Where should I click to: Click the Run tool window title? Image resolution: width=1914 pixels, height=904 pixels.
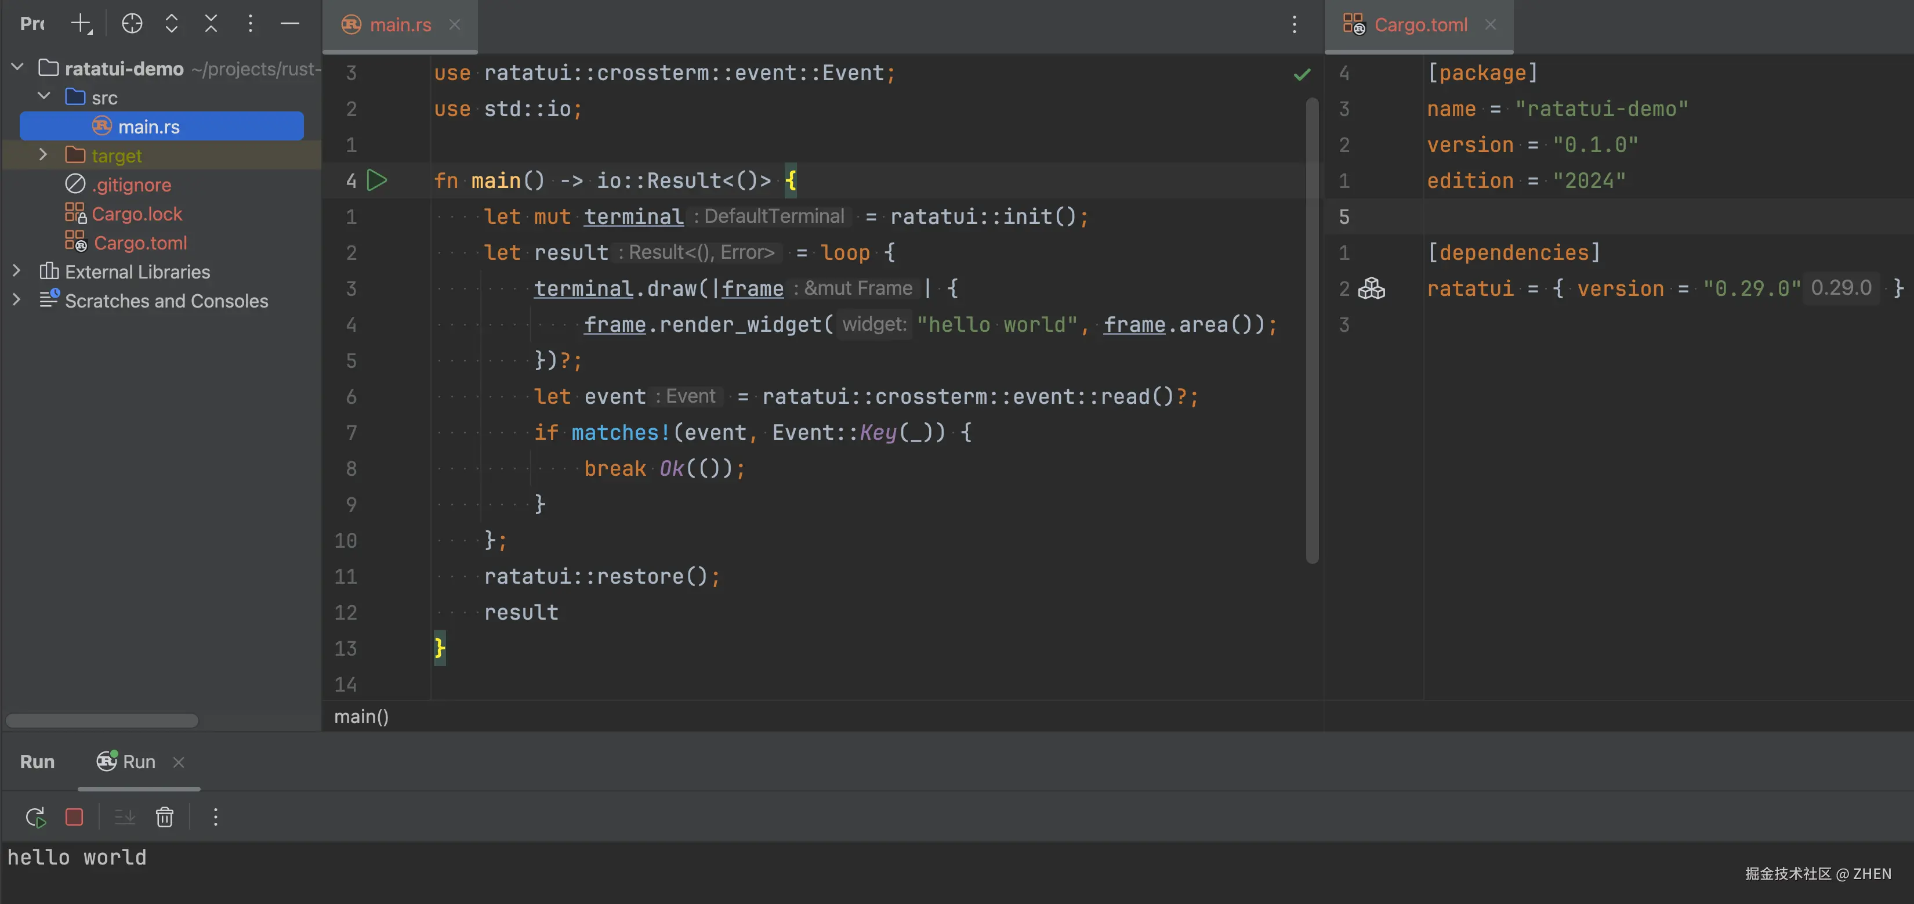(37, 762)
